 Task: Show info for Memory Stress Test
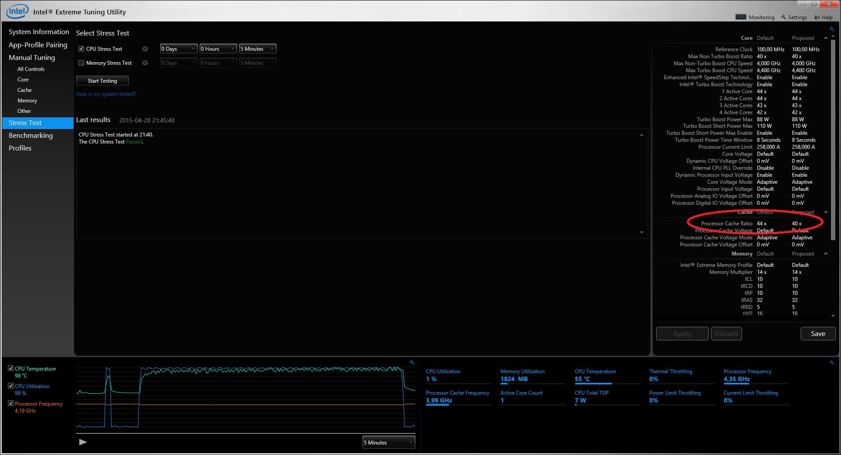145,63
